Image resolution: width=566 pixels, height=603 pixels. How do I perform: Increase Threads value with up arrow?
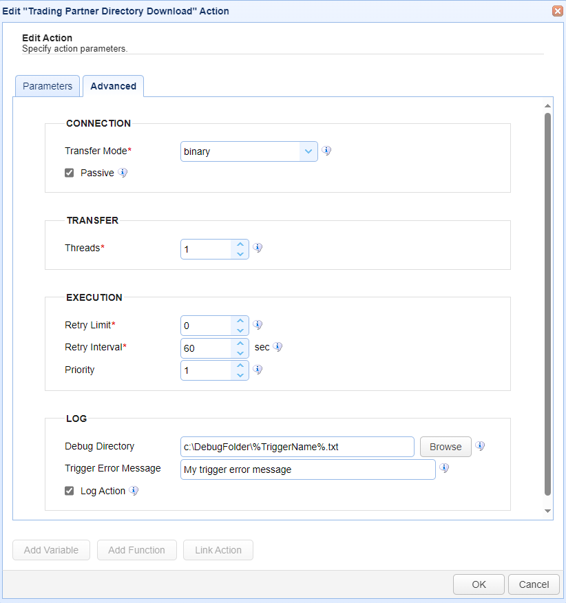tap(240, 244)
